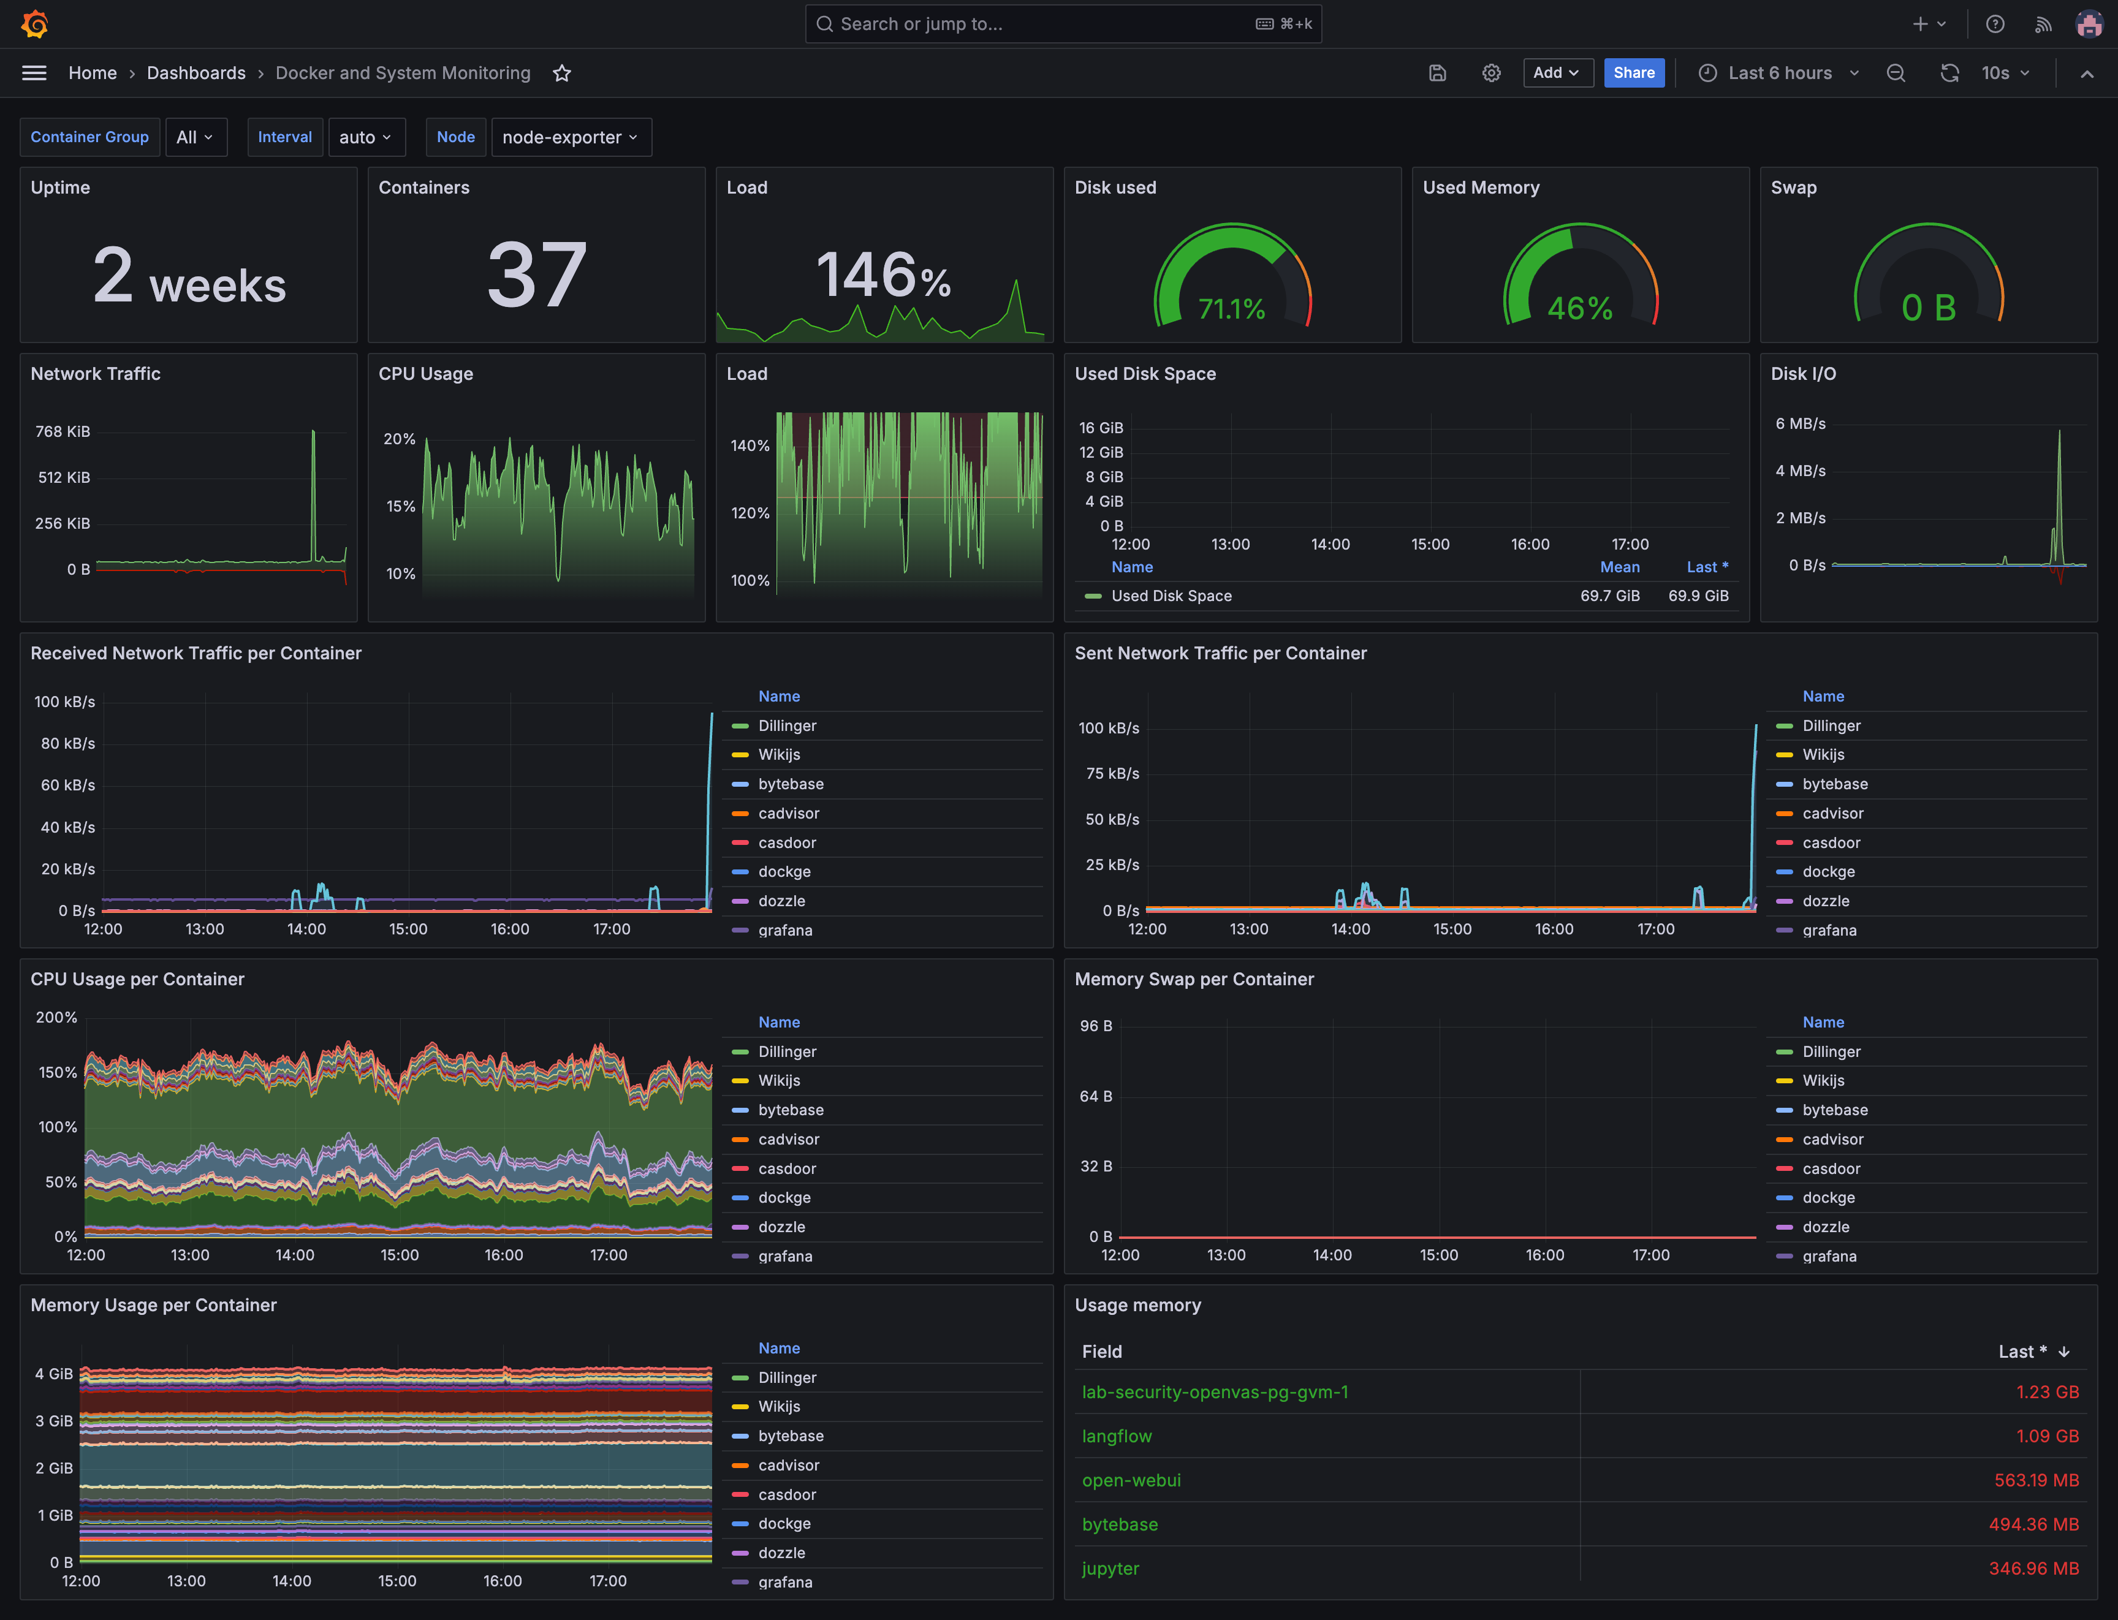2118x1620 pixels.
Task: Go to Home breadcrumb
Action: click(x=93, y=74)
